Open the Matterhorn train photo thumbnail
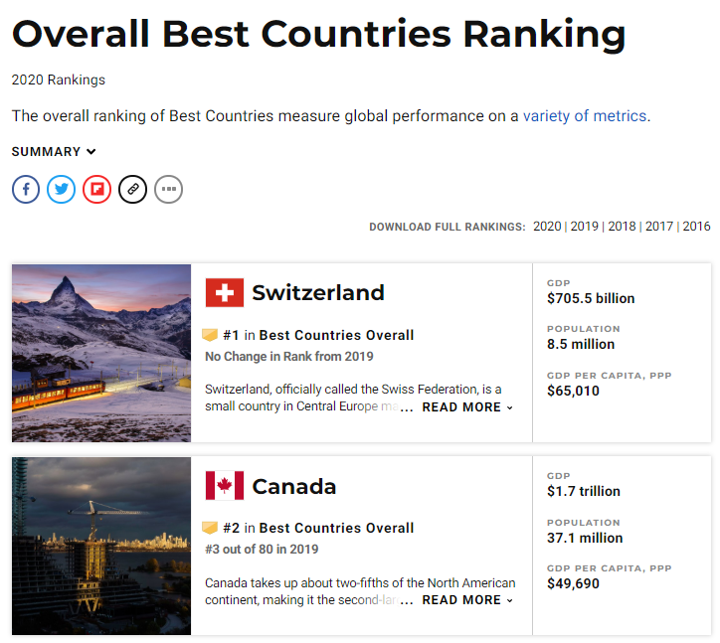The height and width of the screenshot is (643, 720). pyautogui.click(x=101, y=353)
